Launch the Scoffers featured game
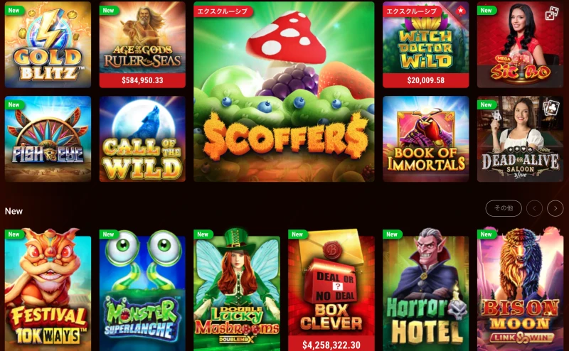Screen dimensions: 569x351 tap(284, 92)
